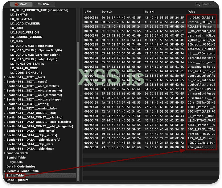Click the sidebar vertical scrollbar
The image size is (222, 188).
pos(78,112)
